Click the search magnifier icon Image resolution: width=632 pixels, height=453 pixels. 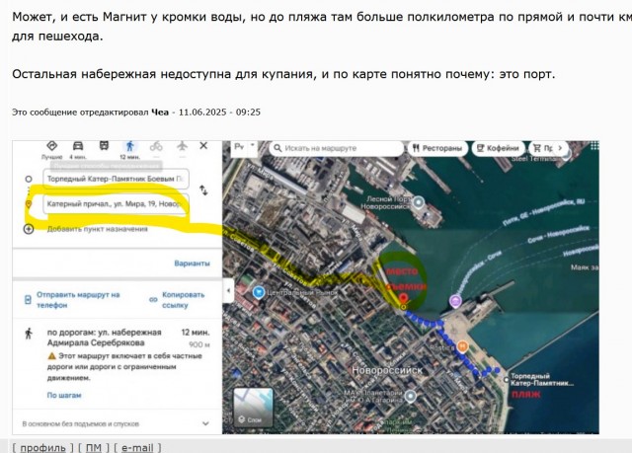pyautogui.click(x=277, y=148)
